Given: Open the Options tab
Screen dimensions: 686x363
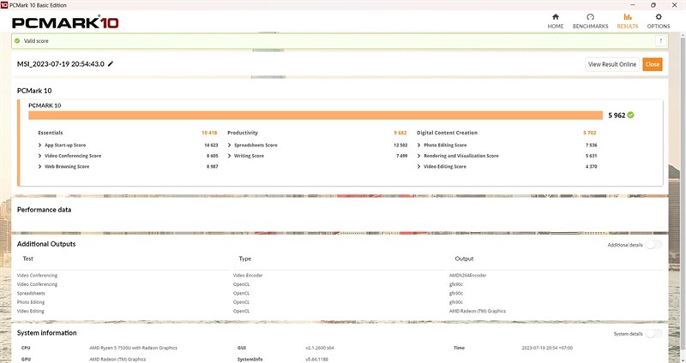Looking at the screenshot, I should pyautogui.click(x=659, y=21).
